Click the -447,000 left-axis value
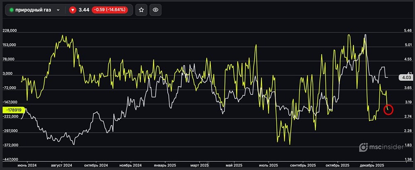415x170 pixels. 10,160
